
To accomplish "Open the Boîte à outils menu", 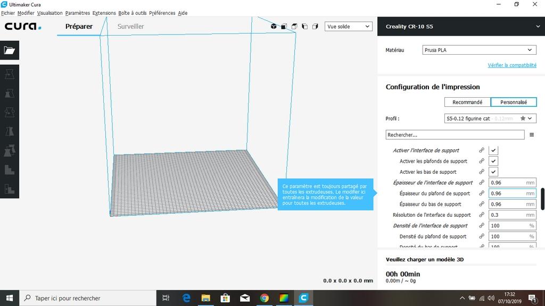I will point(133,13).
